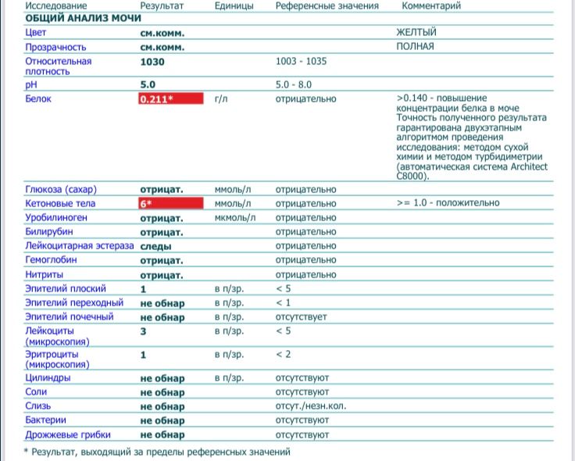The width and height of the screenshot is (575, 461).
Task: Click the 'Референсные значения' column header
Action: pyautogui.click(x=327, y=5)
